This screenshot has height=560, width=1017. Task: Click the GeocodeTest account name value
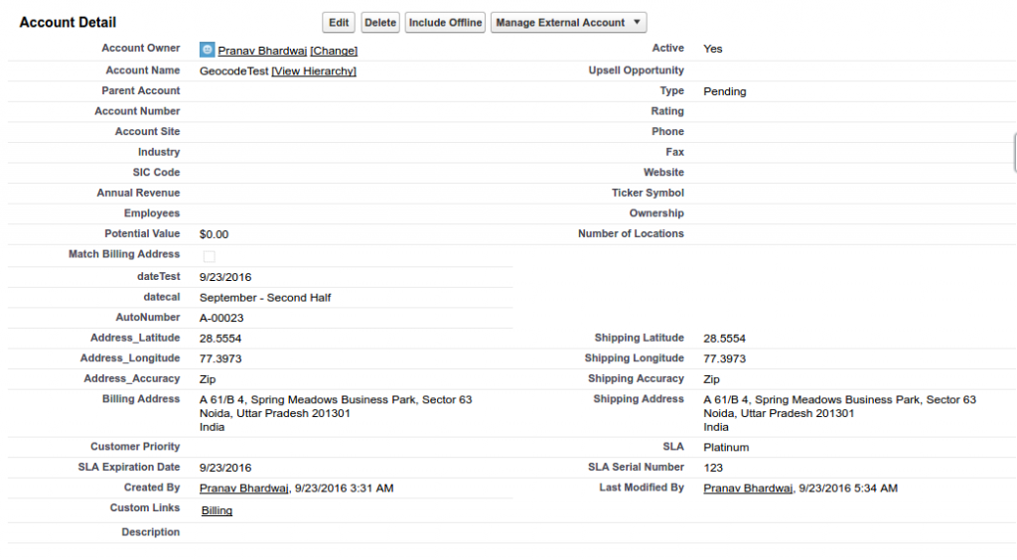[x=233, y=71]
